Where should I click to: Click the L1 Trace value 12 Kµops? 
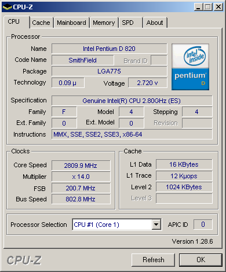click(x=184, y=176)
